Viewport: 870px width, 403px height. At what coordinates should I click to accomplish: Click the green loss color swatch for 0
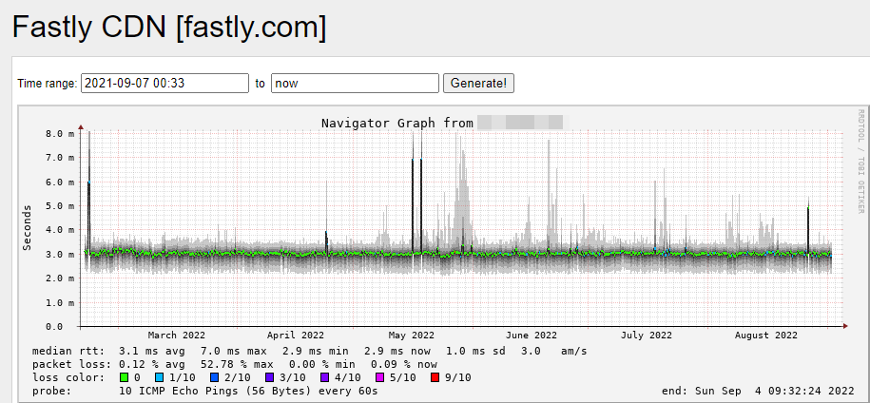coord(125,377)
